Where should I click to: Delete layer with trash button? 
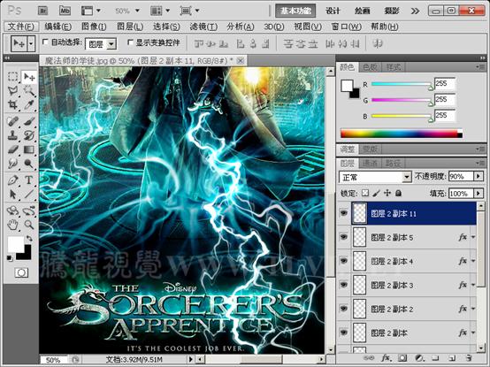(468, 357)
